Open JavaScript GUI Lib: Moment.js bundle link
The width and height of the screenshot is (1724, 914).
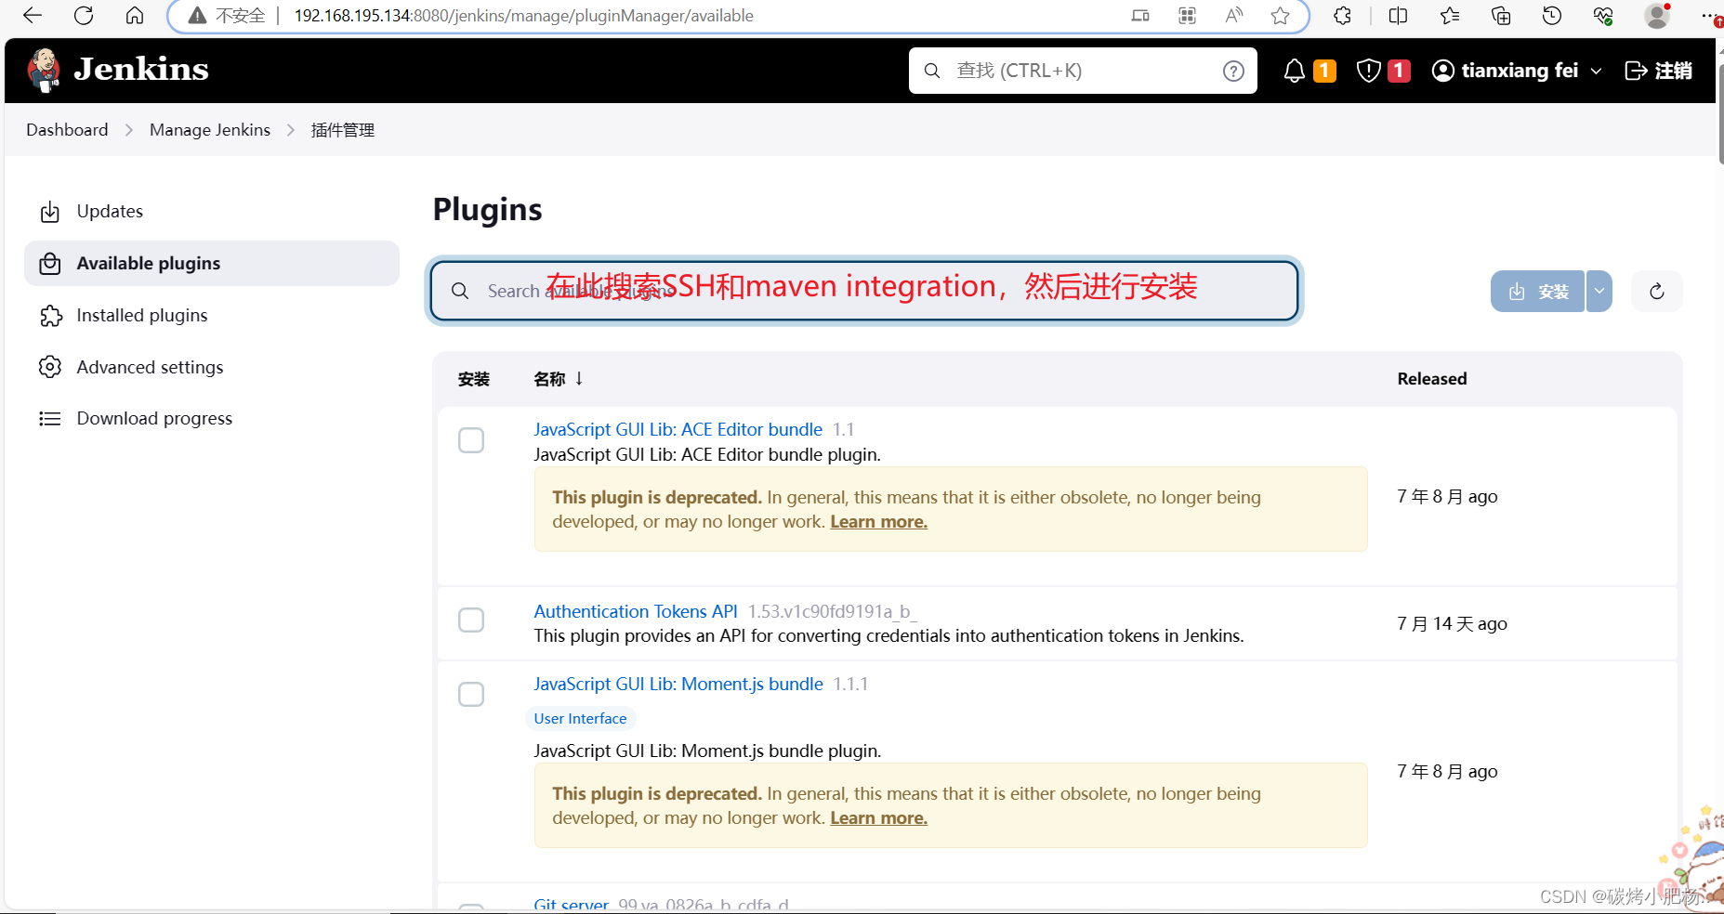pos(678,684)
